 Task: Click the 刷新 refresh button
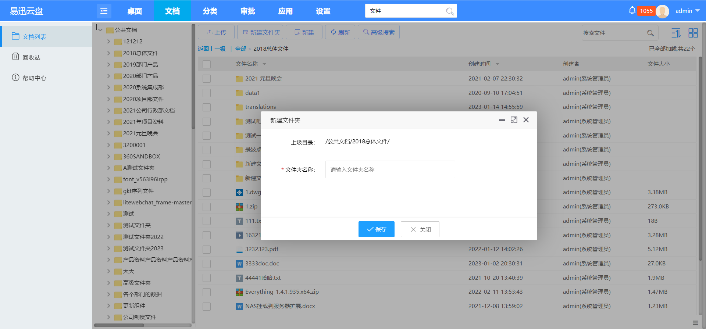(x=340, y=32)
